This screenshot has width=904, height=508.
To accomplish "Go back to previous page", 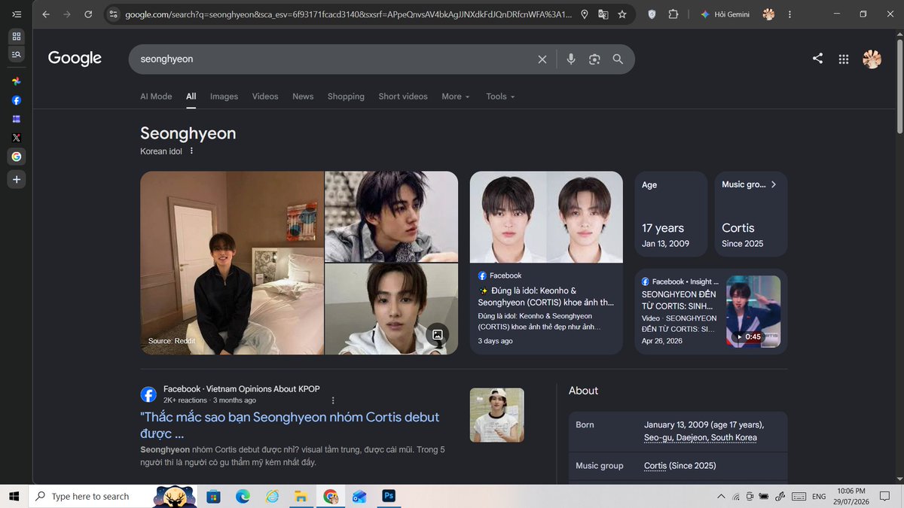I will pos(46,14).
